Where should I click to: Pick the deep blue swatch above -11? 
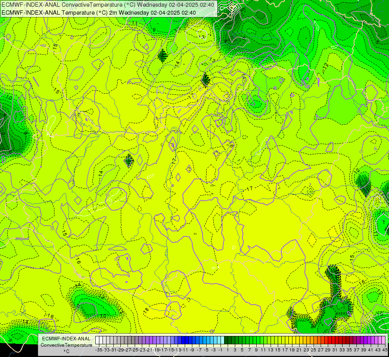click(x=183, y=340)
